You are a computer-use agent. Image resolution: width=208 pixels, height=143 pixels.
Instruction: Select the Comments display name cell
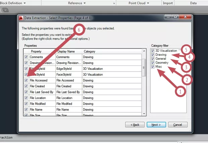(69, 57)
